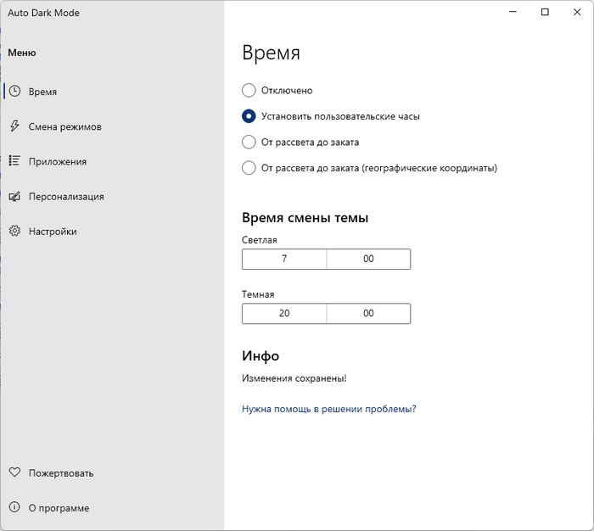
Task: Click the Auto Dark Mode window title
Action: [x=43, y=13]
